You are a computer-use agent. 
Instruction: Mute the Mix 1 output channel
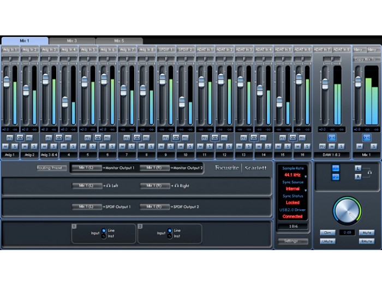coord(360,147)
